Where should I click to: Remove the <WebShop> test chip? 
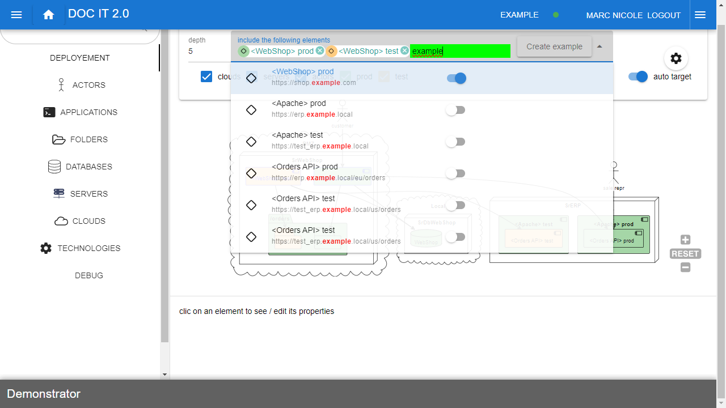tap(404, 51)
